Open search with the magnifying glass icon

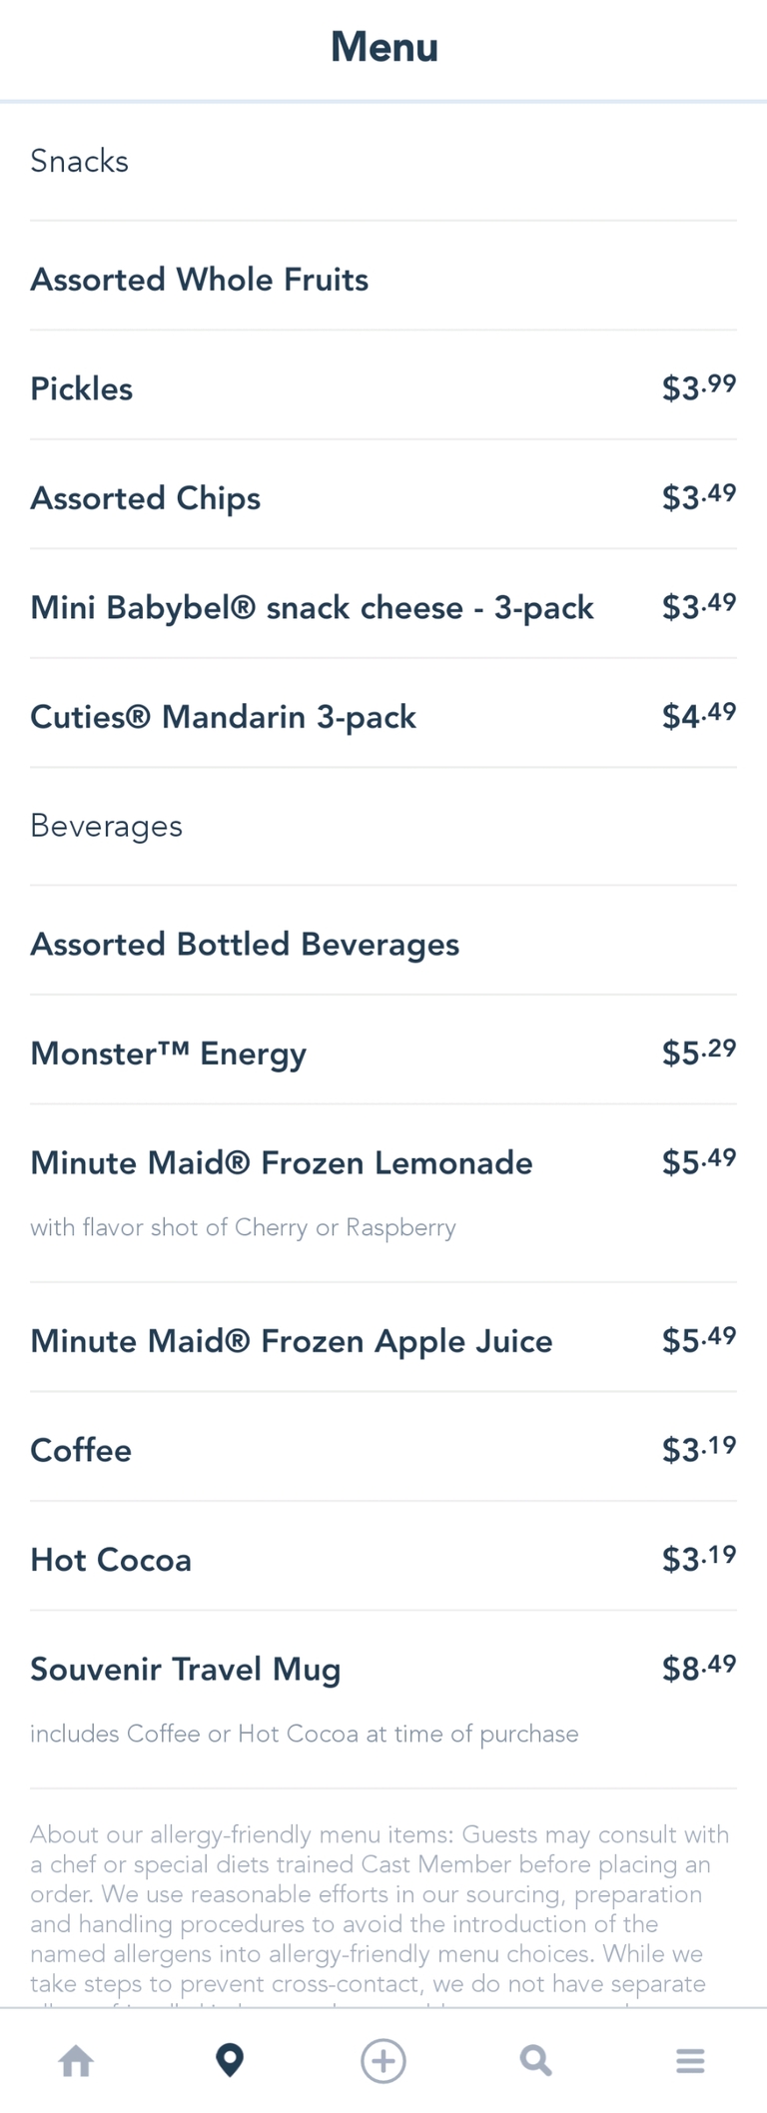(536, 2060)
